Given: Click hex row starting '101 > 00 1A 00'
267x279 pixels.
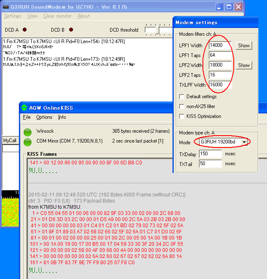Looking at the screenshot, I should coord(106,244).
